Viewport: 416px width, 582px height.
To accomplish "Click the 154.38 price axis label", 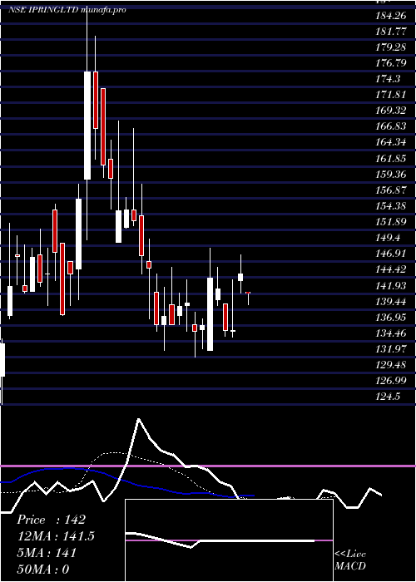I will pos(391,206).
